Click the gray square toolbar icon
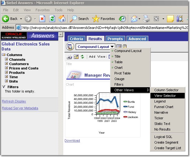 tap(156, 19)
